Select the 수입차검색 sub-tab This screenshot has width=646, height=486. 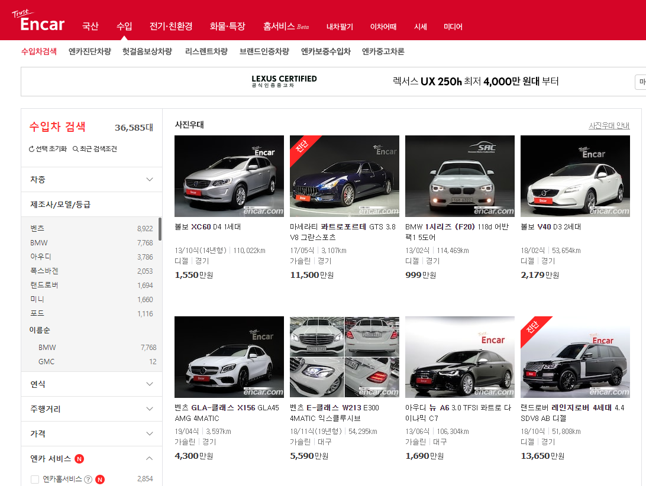38,51
